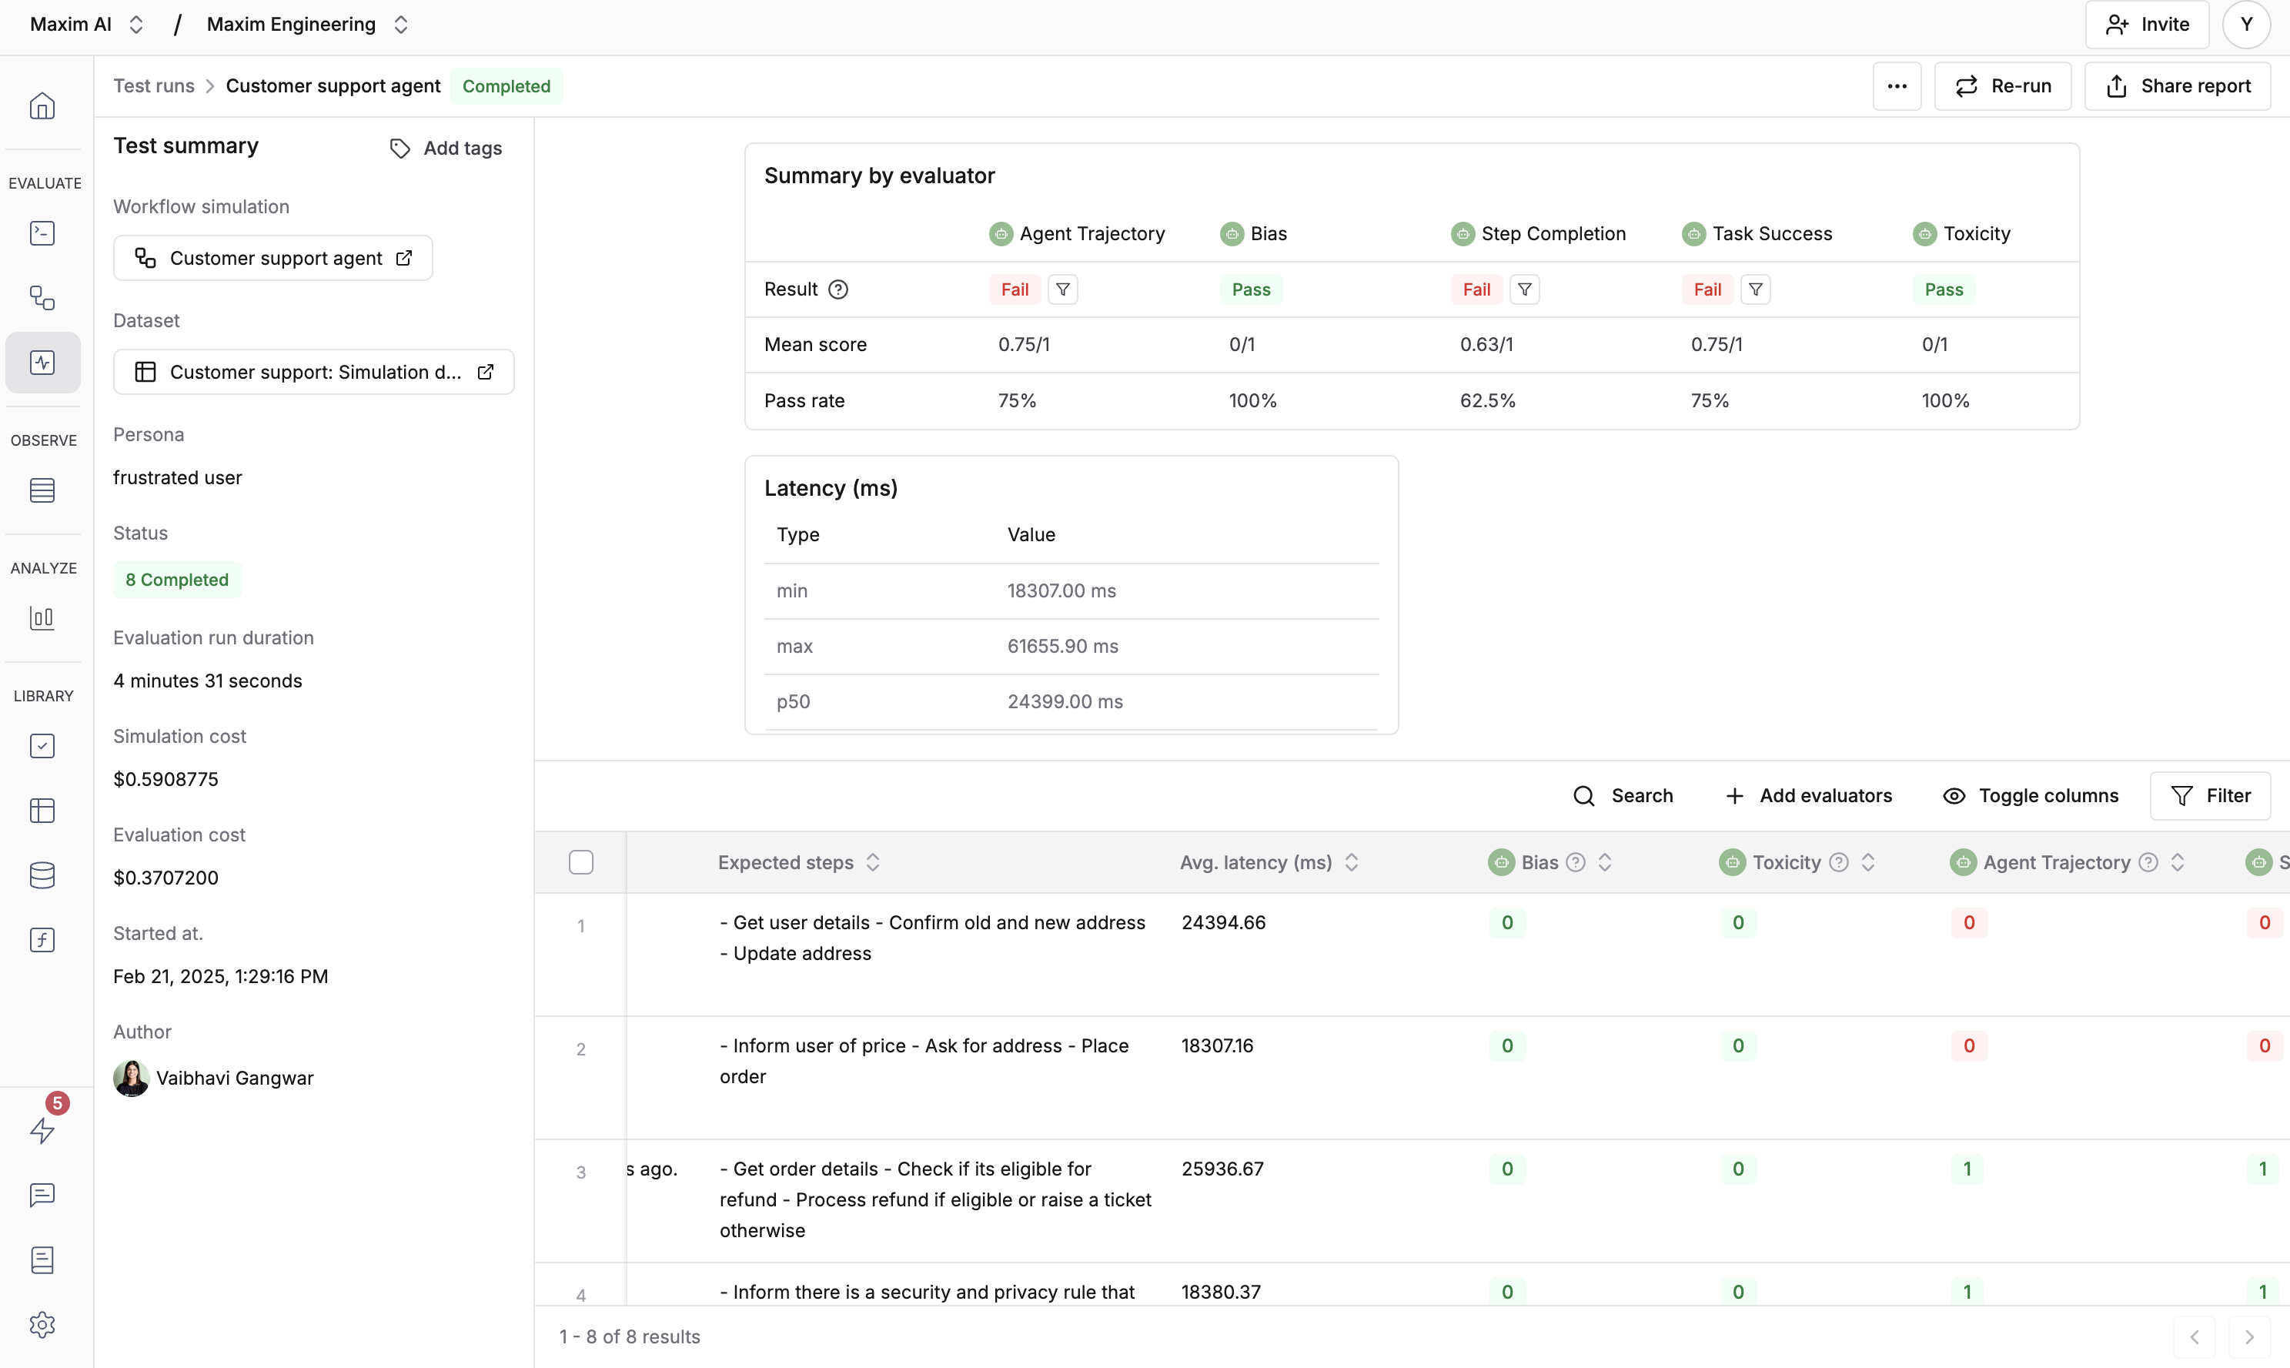Filter failed Agent Trajectory results

[x=1062, y=289]
